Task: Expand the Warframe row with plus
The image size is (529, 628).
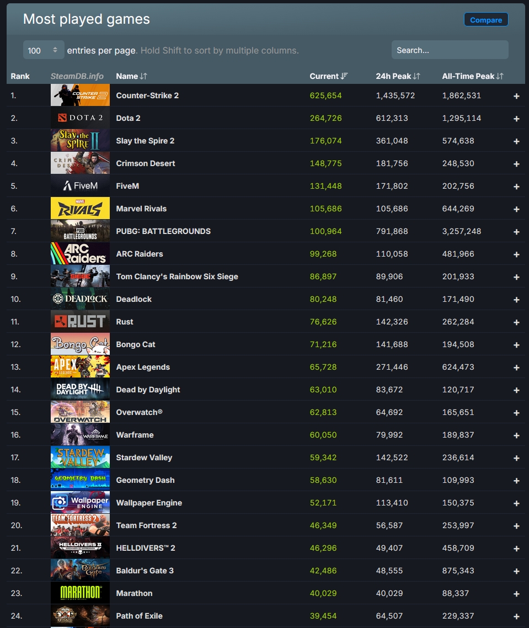Action: click(516, 435)
